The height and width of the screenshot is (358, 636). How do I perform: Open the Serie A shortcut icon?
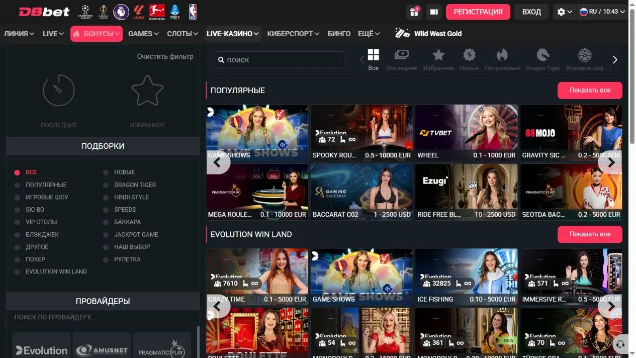pyautogui.click(x=175, y=12)
